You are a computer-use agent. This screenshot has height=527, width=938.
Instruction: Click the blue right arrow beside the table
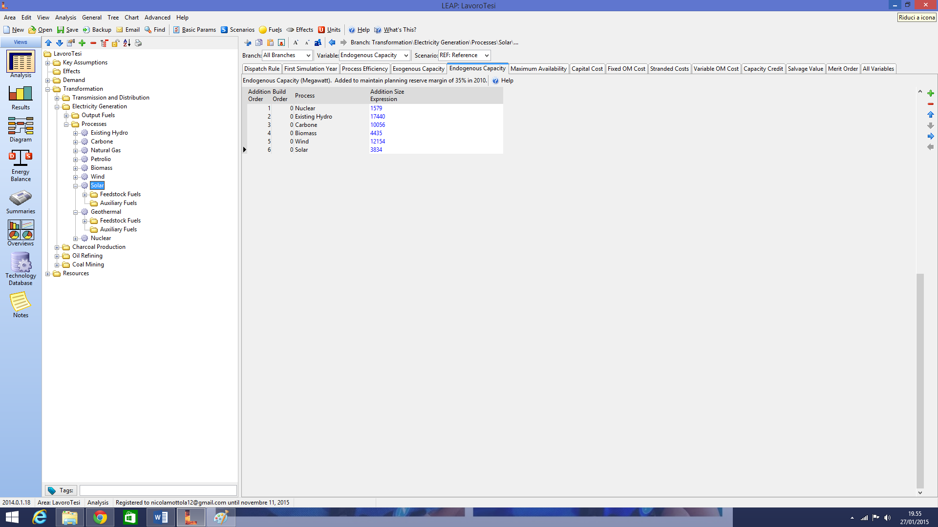click(x=931, y=136)
